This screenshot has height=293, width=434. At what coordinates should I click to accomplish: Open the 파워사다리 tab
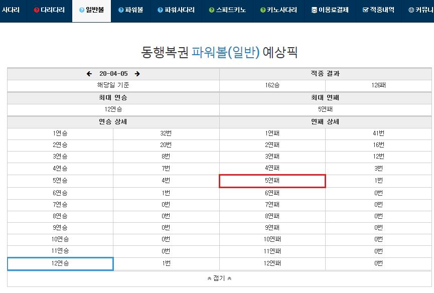(176, 11)
